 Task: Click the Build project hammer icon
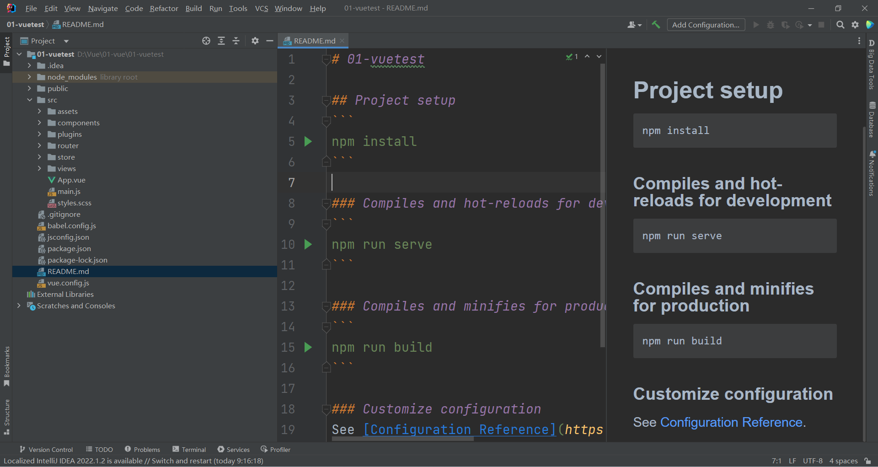pyautogui.click(x=656, y=25)
